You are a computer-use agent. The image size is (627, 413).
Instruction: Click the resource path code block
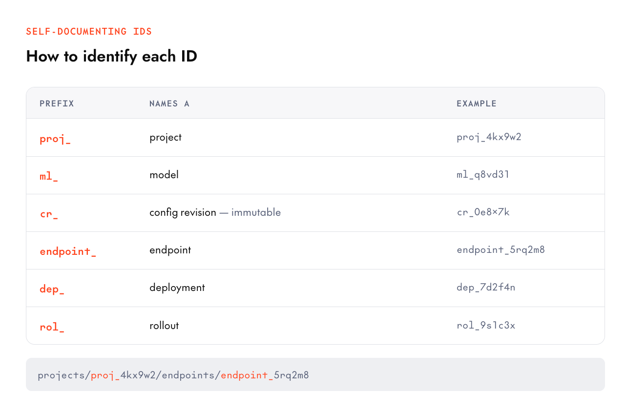coord(315,374)
